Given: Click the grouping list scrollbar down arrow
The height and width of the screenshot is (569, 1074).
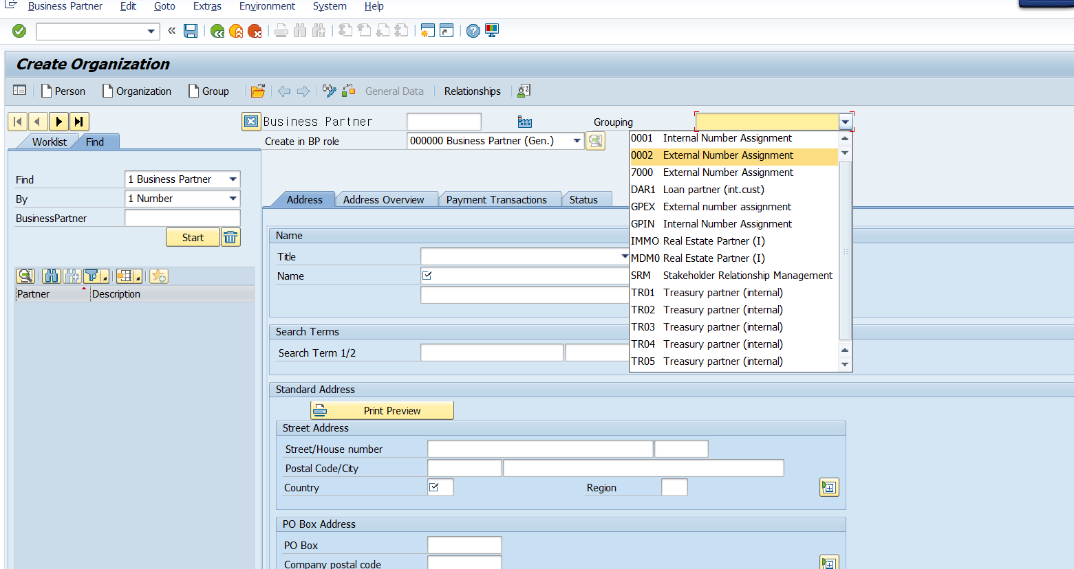Looking at the screenshot, I should pyautogui.click(x=845, y=364).
